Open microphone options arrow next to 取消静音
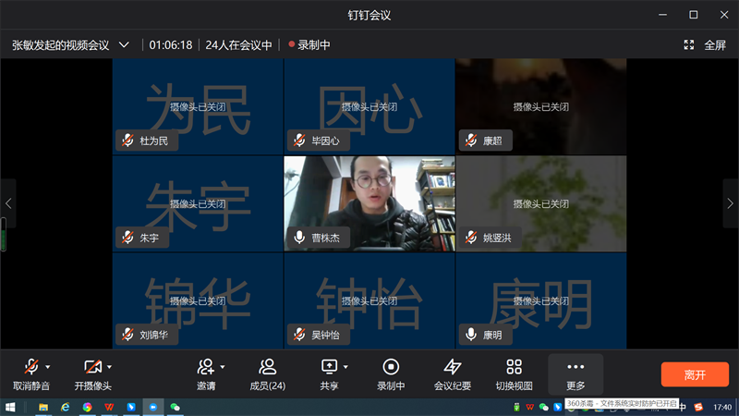 coord(48,367)
